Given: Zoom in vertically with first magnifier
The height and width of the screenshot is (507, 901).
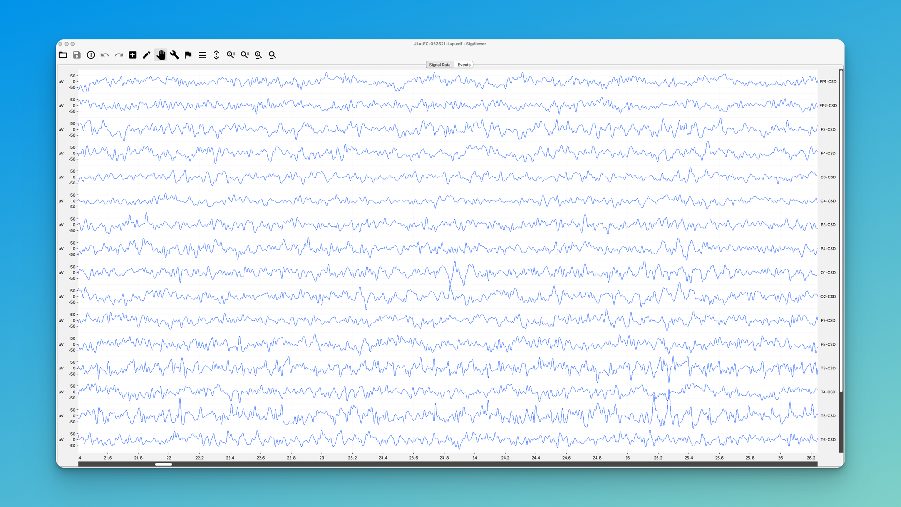Looking at the screenshot, I should tap(230, 55).
